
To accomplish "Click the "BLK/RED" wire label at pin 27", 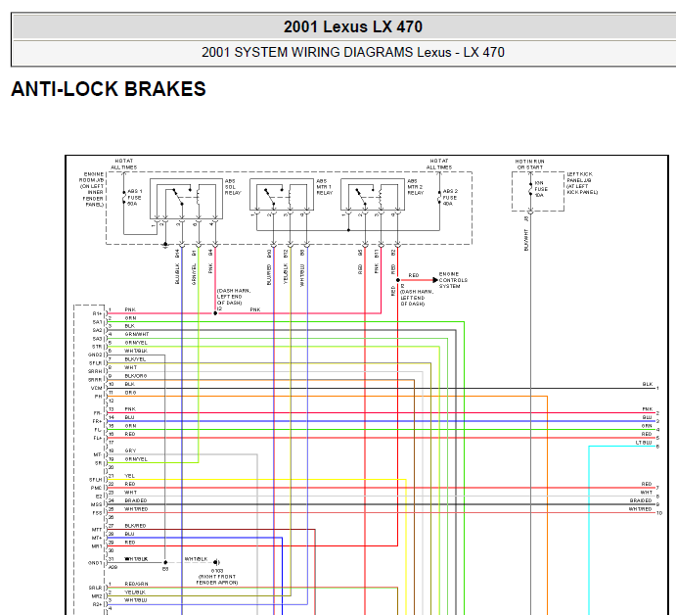I will pyautogui.click(x=135, y=526).
